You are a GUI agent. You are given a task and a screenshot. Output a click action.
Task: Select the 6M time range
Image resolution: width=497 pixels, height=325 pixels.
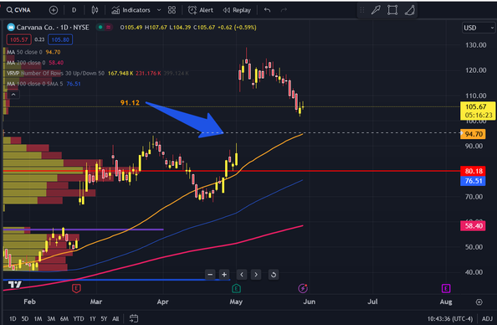tap(64, 318)
